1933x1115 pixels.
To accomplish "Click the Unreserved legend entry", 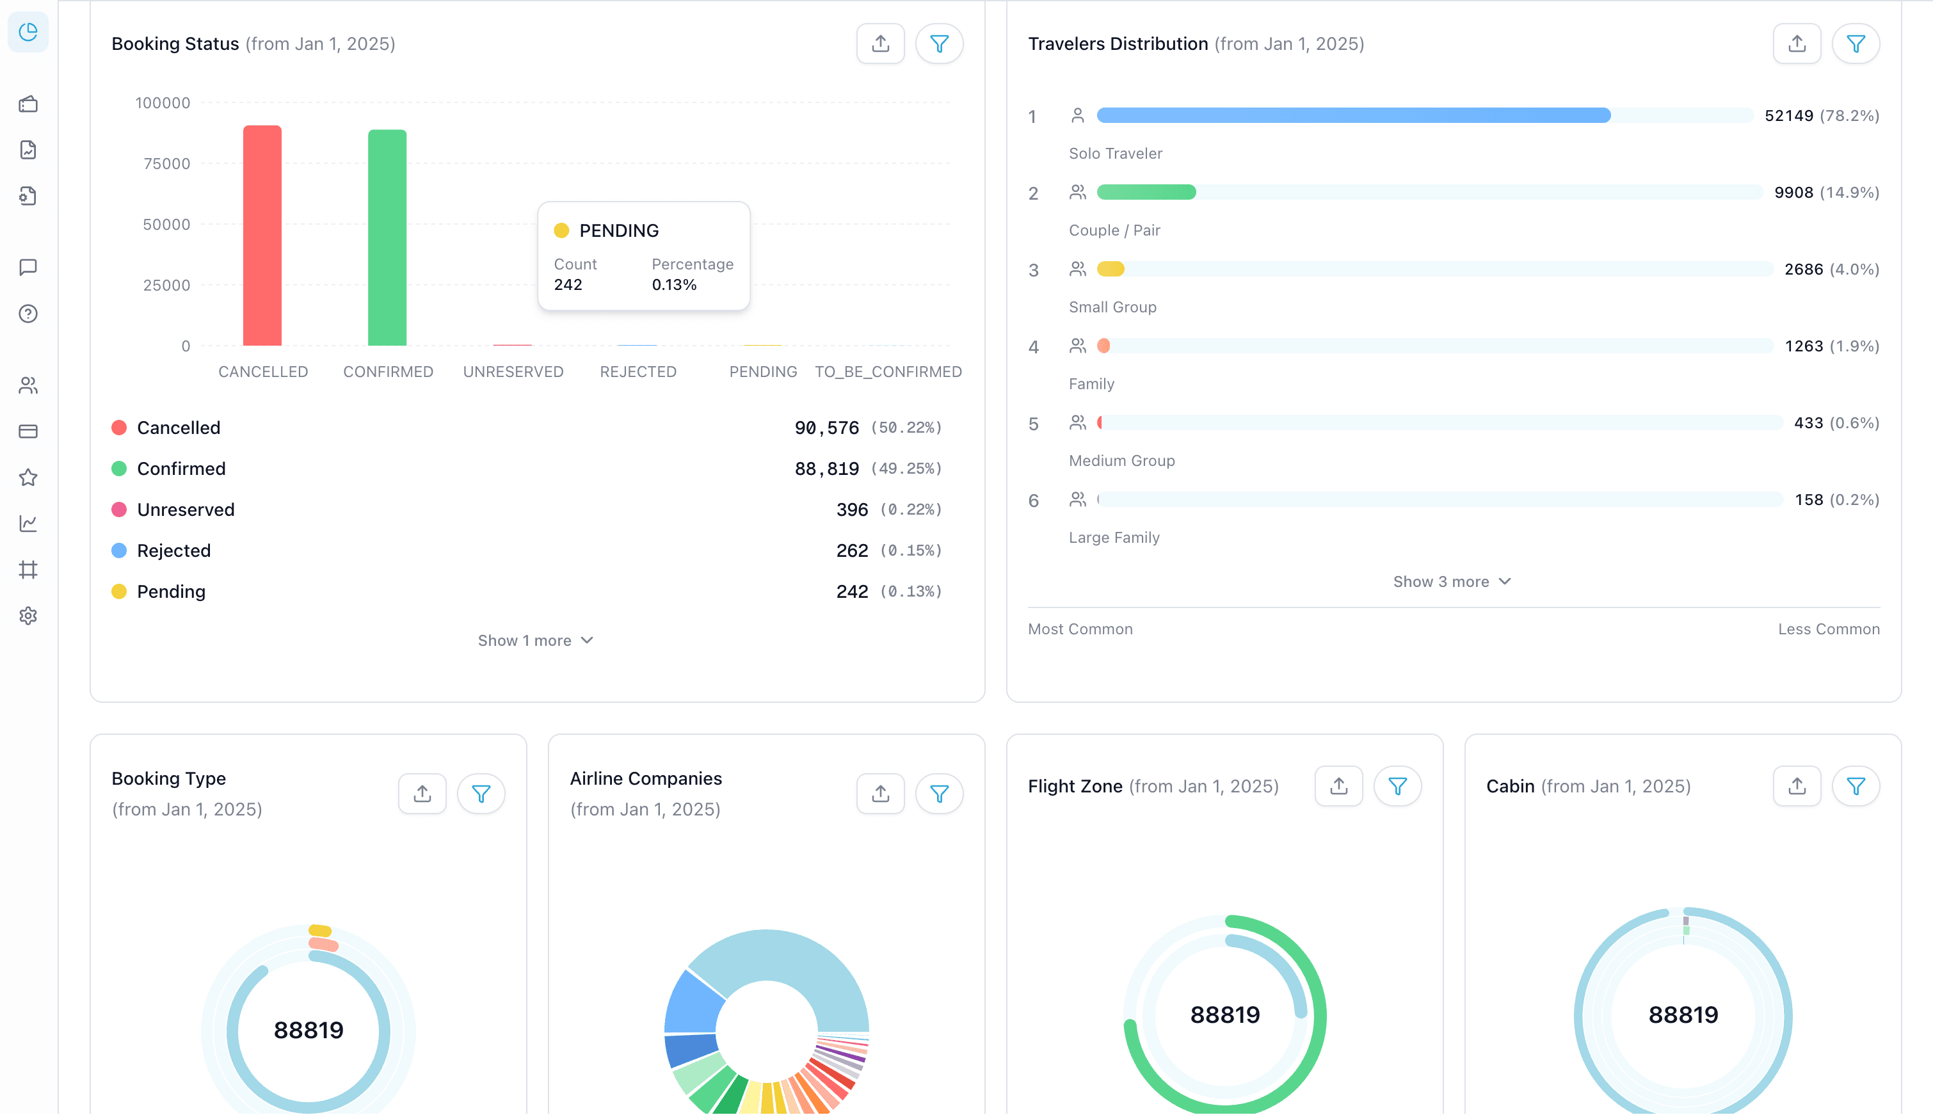I will [x=527, y=509].
